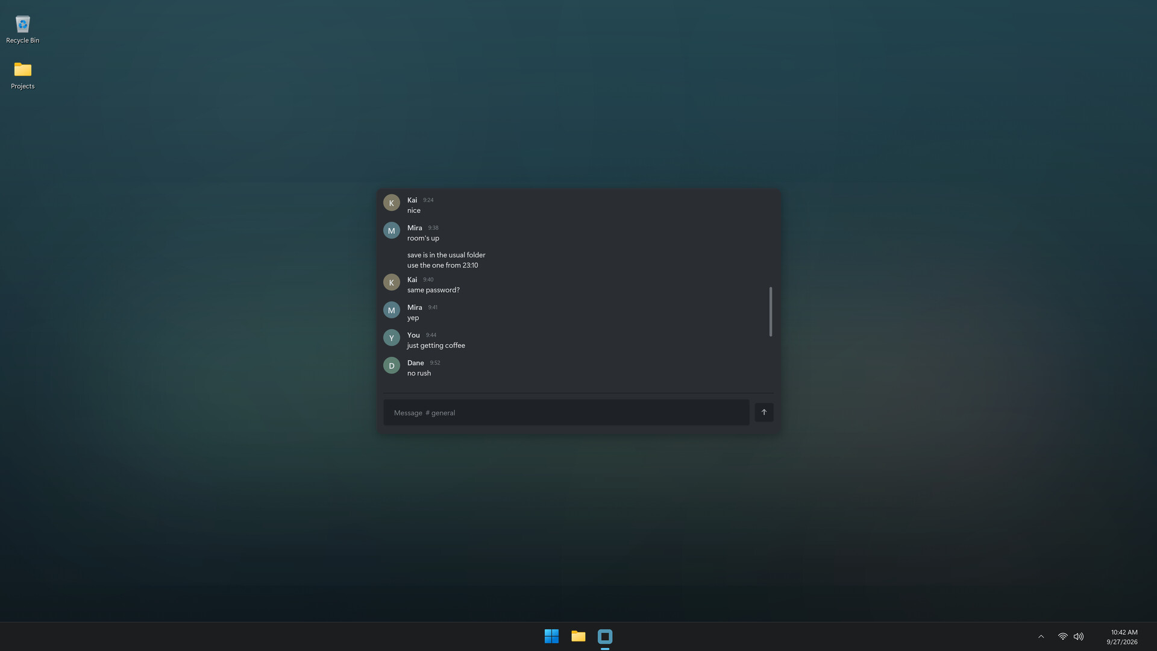The height and width of the screenshot is (651, 1157).
Task: Click the 9:44 timestamp next to You
Action: click(x=431, y=335)
